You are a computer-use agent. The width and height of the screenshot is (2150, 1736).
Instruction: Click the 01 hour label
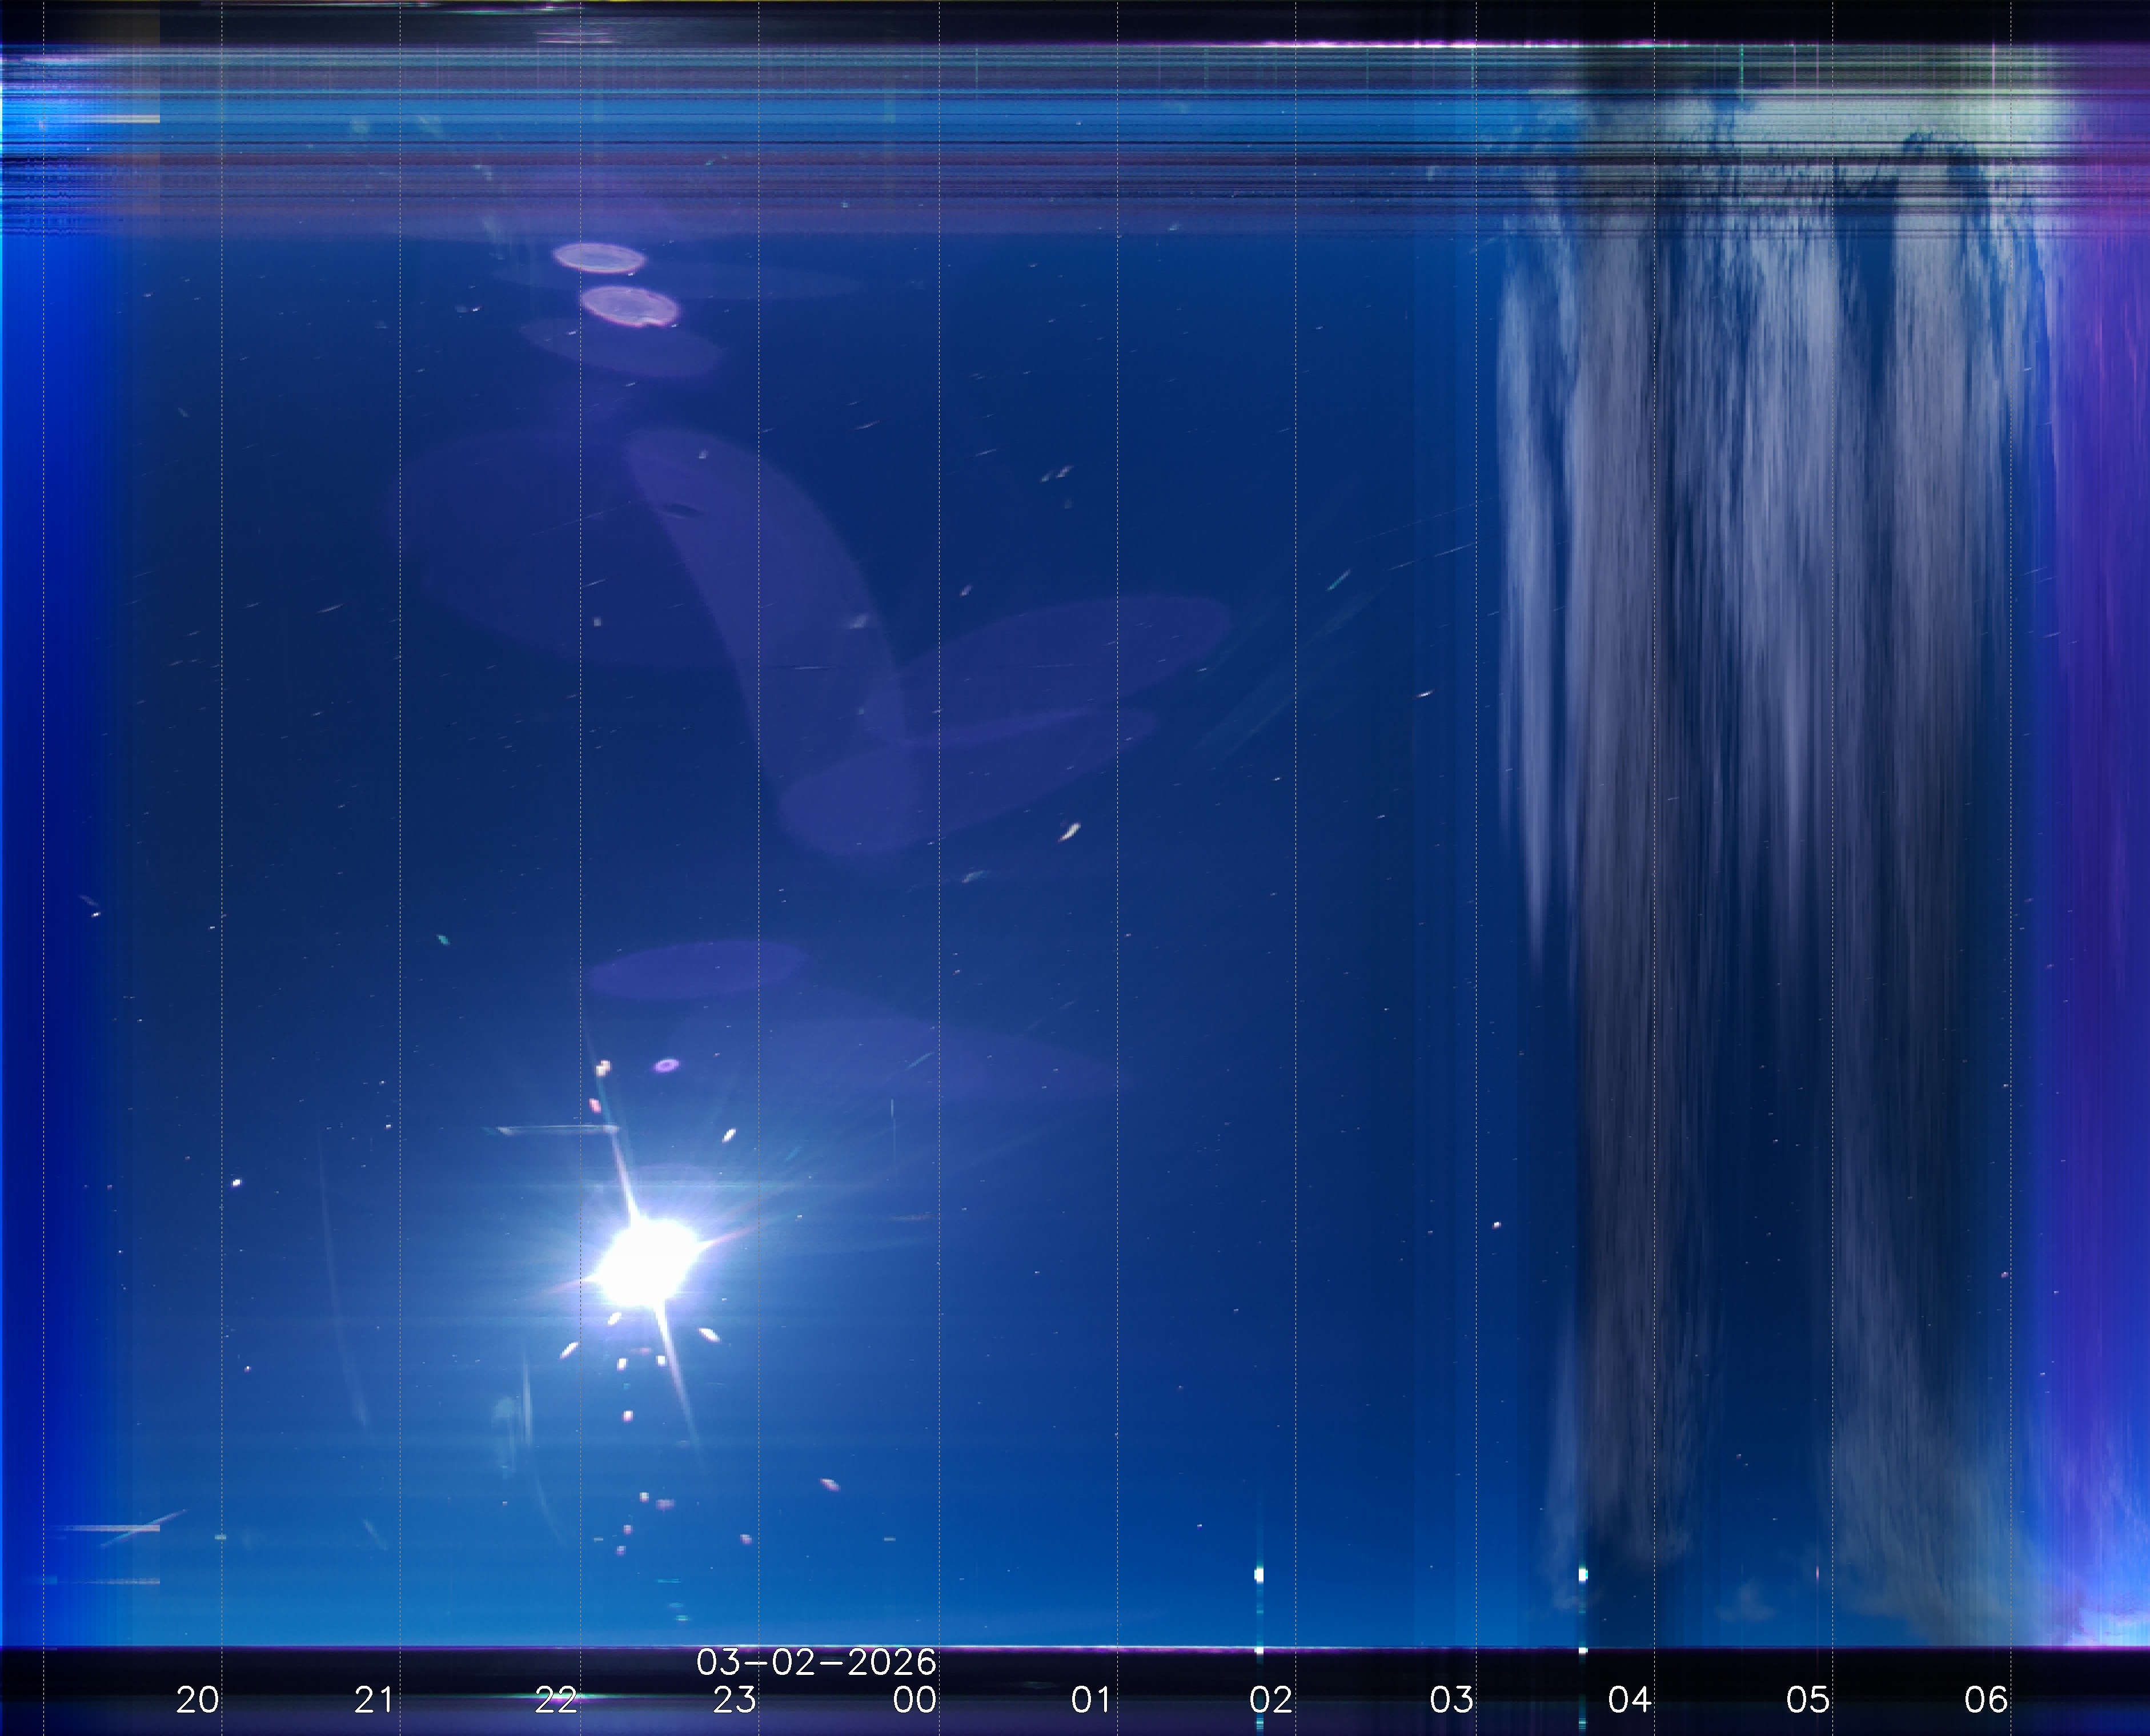pyautogui.click(x=1091, y=1699)
